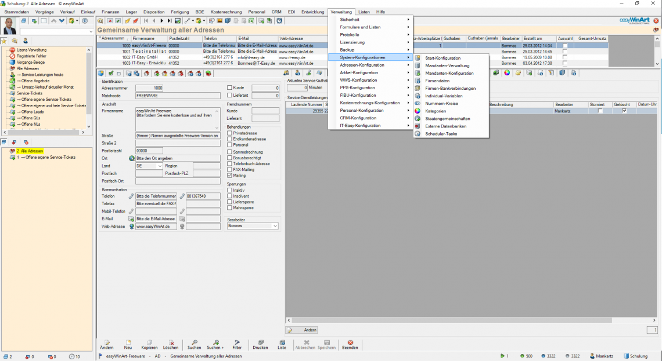The width and height of the screenshot is (662, 361).
Task: Select Vorgangs-Belege in the sidebar tree
Action: pos(30,63)
